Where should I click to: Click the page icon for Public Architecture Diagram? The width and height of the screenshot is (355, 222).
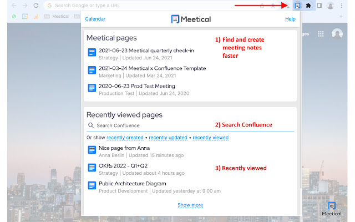[92, 185]
